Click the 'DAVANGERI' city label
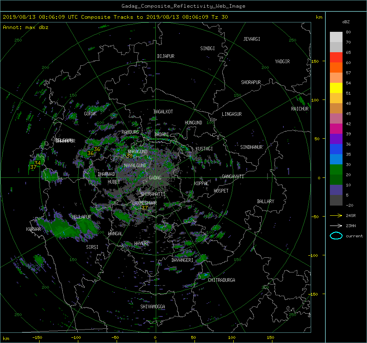Screen dimensions: 367x343 click(182, 260)
